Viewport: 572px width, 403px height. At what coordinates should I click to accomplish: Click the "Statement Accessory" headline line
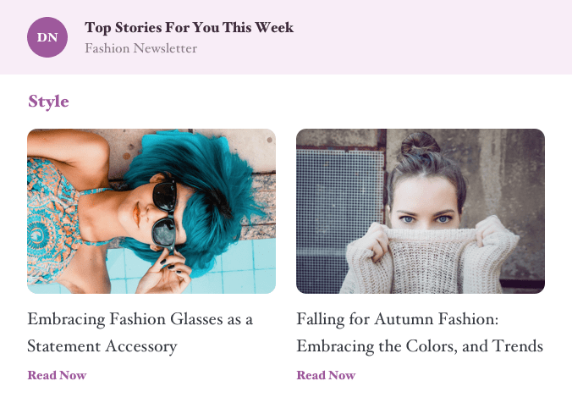click(102, 346)
